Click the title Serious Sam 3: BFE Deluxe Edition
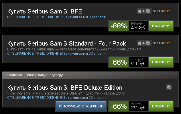The height and width of the screenshot is (114, 181). click(65, 88)
